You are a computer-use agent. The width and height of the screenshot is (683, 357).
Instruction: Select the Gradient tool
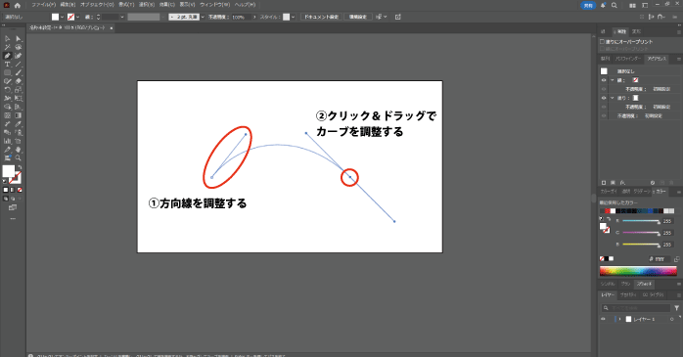[x=19, y=115]
